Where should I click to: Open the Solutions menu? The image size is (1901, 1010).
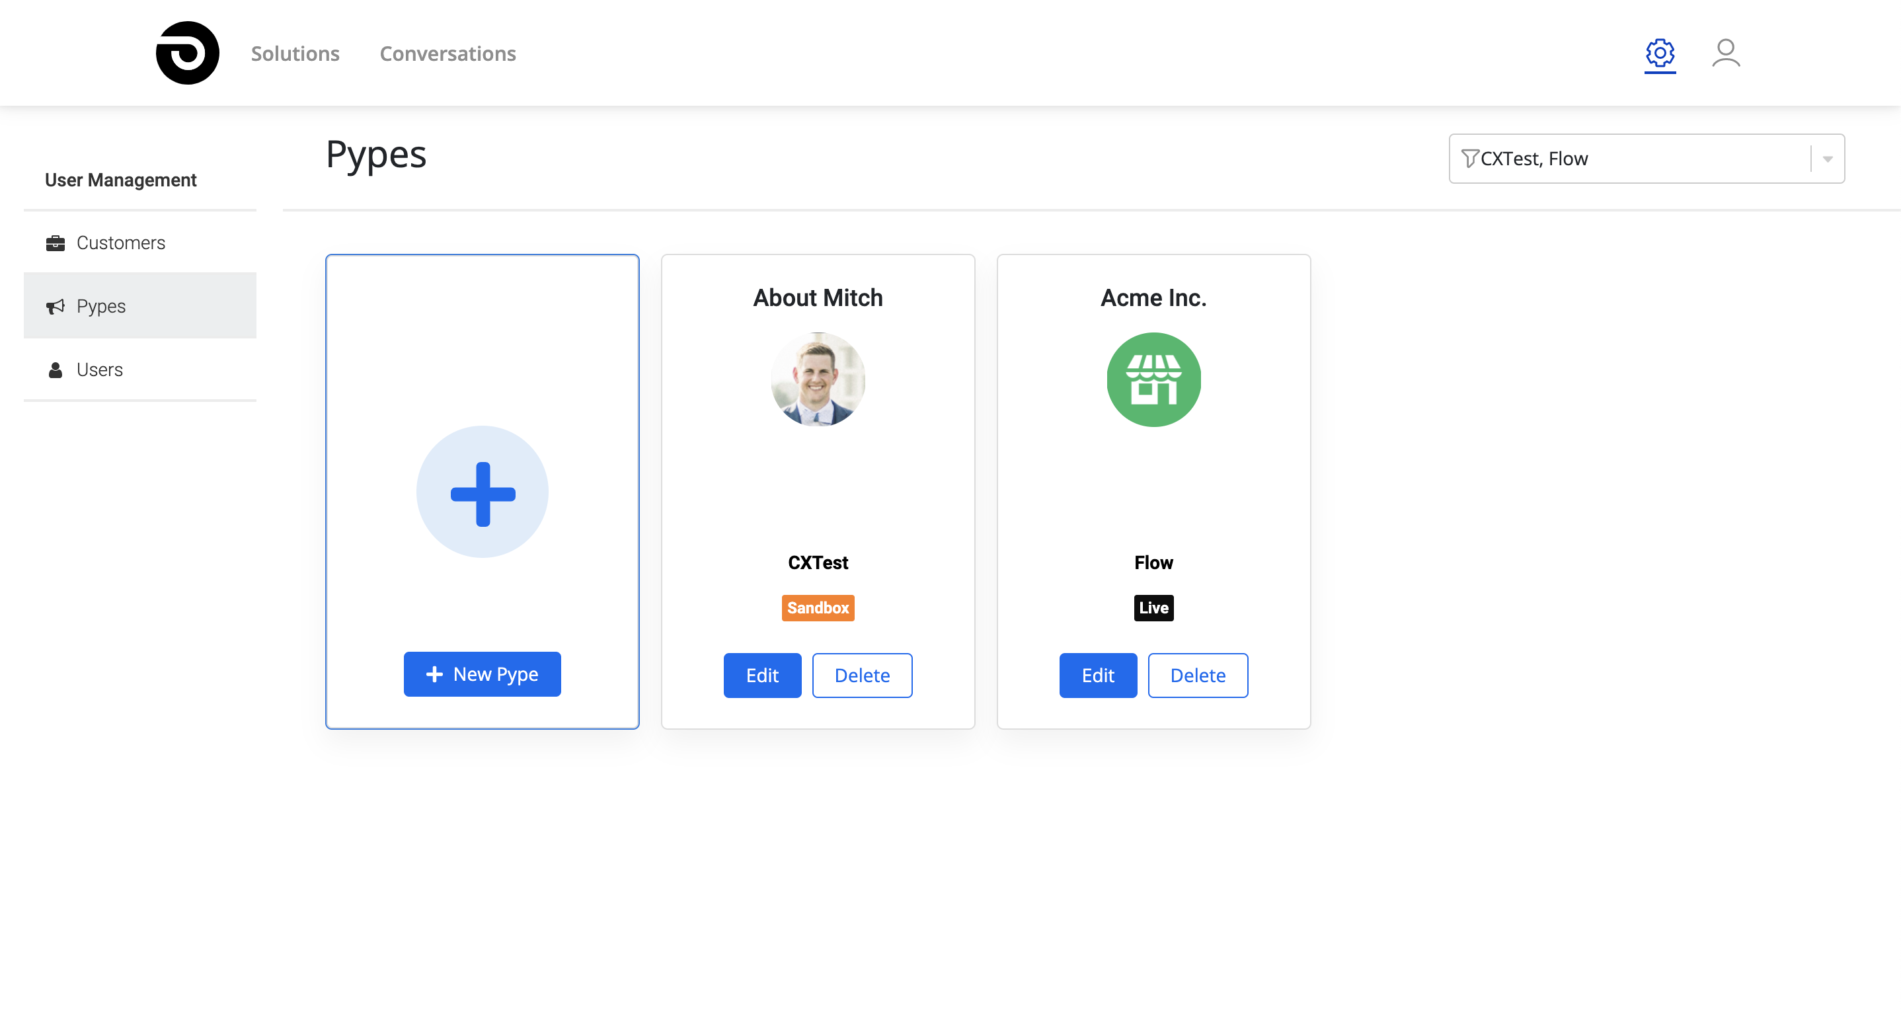(x=295, y=53)
